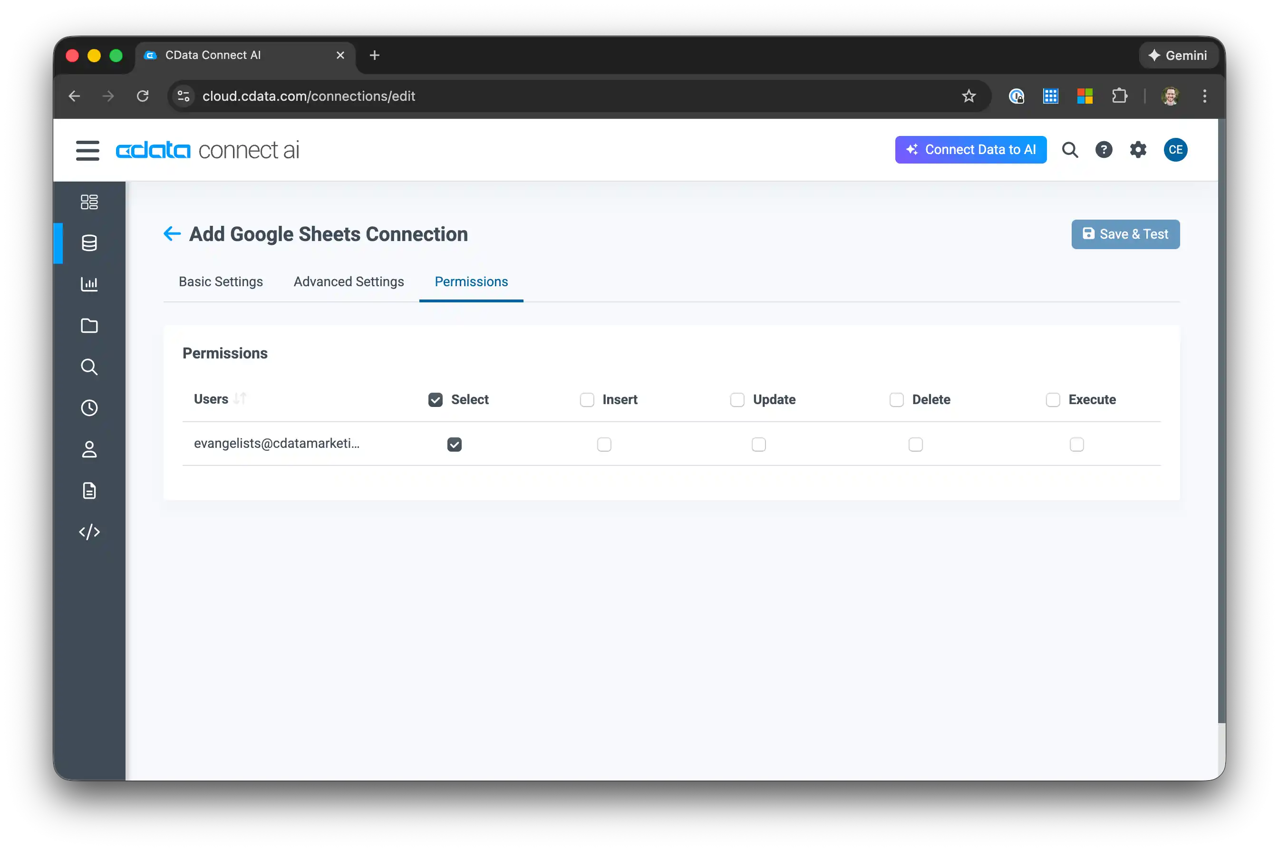The width and height of the screenshot is (1279, 851).
Task: Open the help question mark icon
Action: pyautogui.click(x=1103, y=150)
